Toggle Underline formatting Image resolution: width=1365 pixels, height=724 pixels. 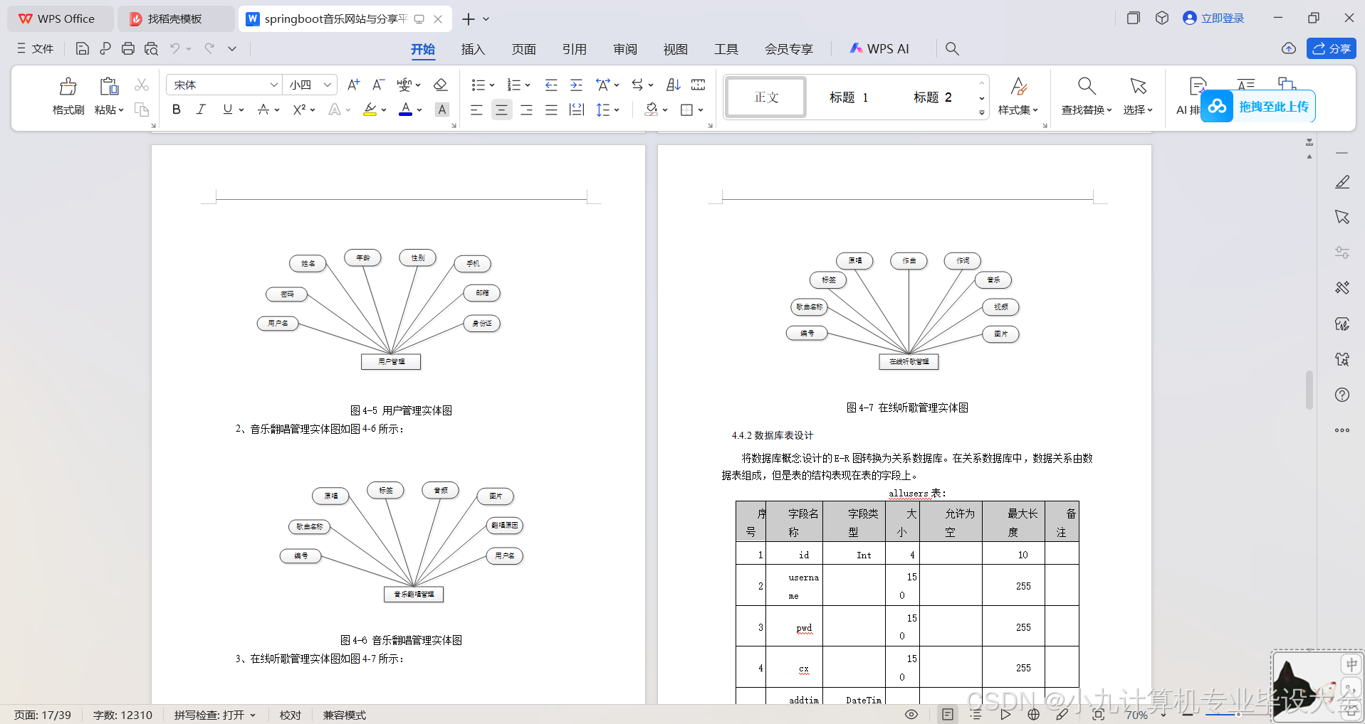point(227,110)
